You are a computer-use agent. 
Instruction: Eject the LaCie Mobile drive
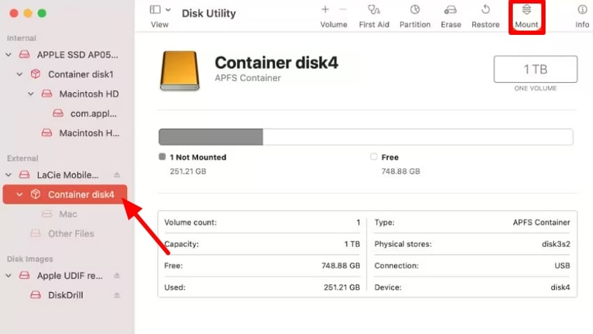click(x=117, y=175)
